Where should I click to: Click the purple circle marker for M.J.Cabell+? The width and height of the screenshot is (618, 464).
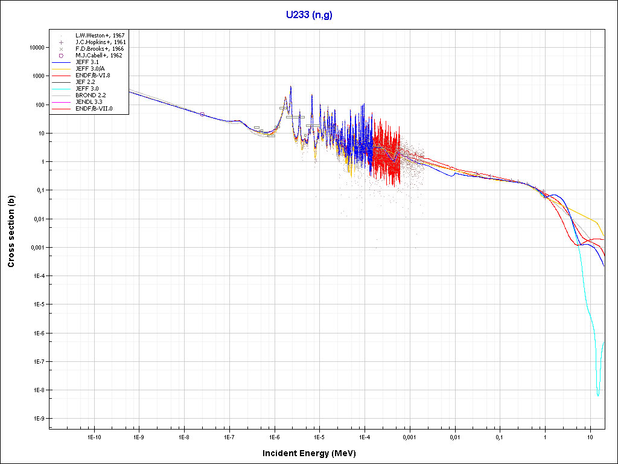pyautogui.click(x=62, y=56)
